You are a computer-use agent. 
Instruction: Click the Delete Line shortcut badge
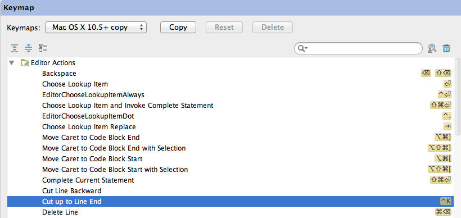point(443,212)
